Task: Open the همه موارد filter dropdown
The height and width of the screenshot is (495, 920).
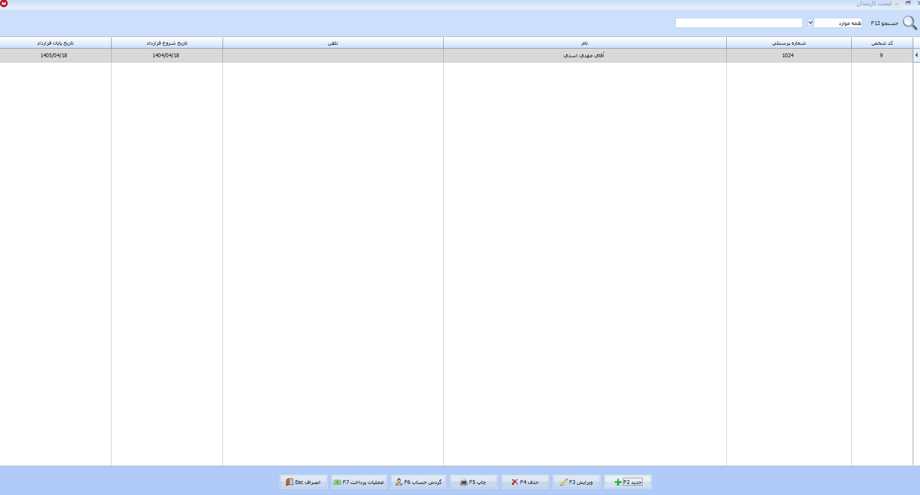Action: click(810, 23)
